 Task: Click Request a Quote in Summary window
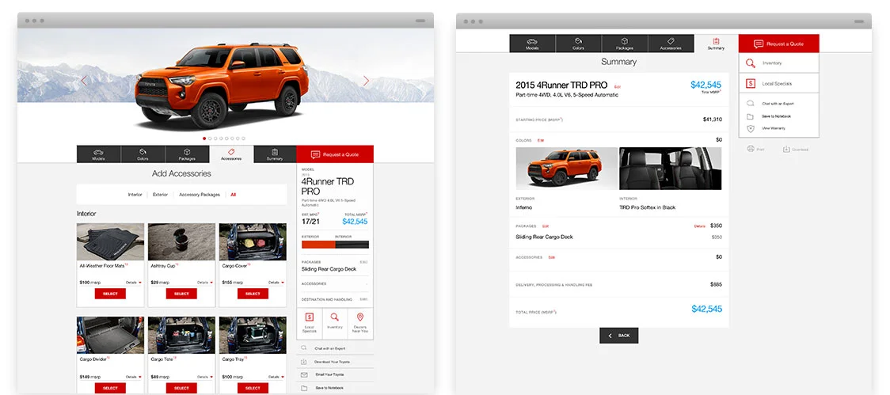pyautogui.click(x=779, y=44)
